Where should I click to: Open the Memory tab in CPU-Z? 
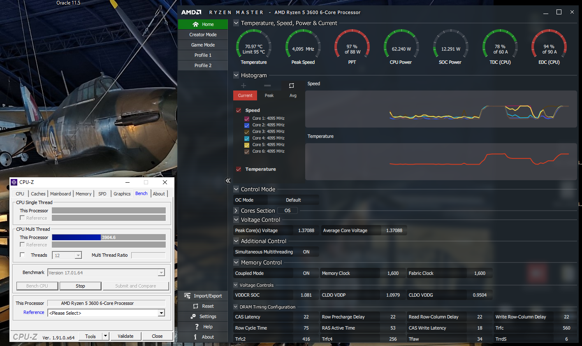[x=83, y=194]
